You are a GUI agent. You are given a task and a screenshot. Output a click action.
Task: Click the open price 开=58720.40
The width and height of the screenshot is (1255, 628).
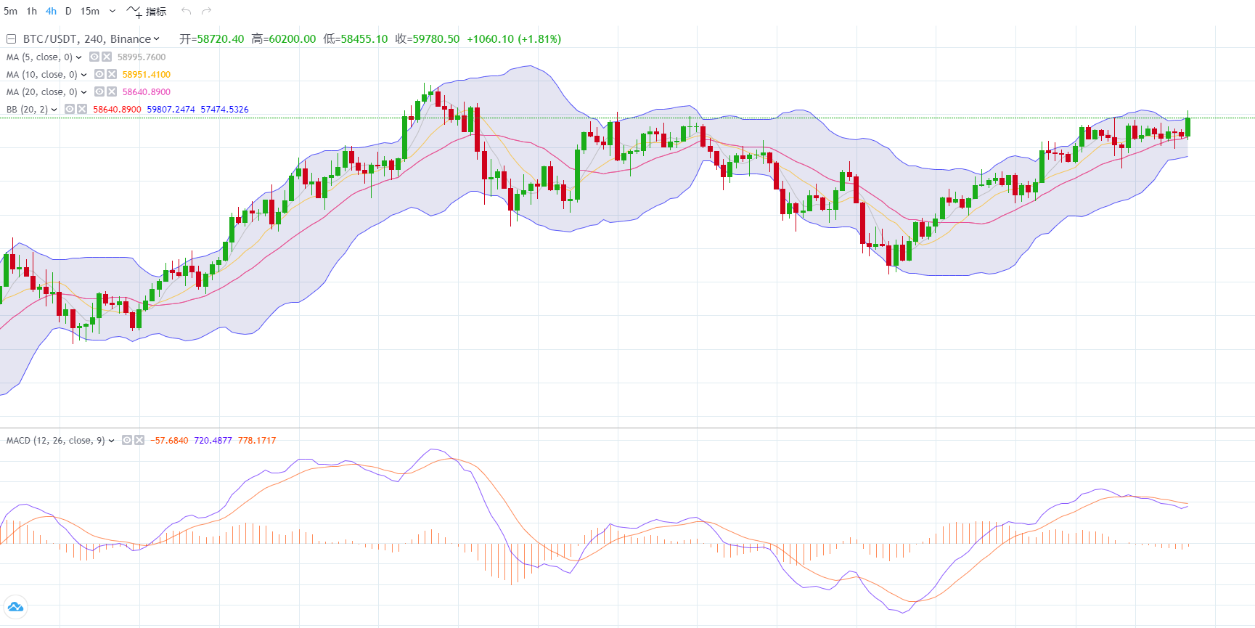(x=212, y=39)
